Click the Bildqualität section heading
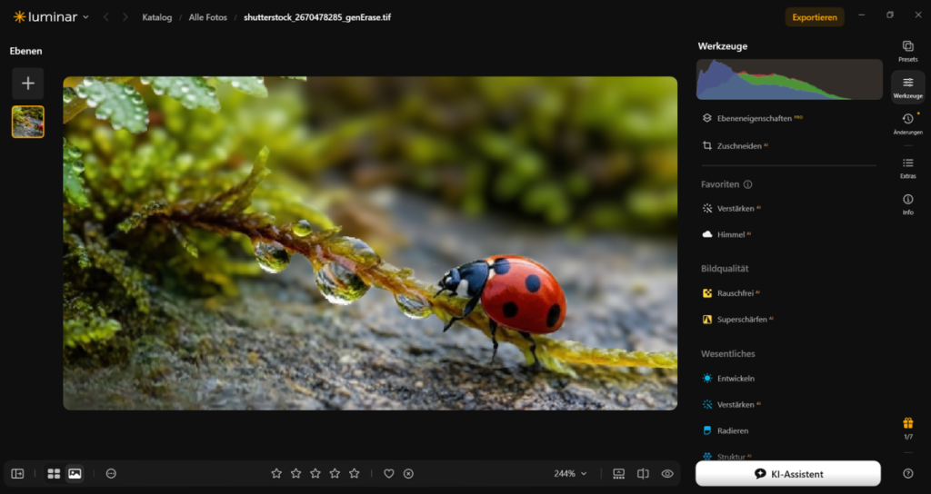 [725, 269]
